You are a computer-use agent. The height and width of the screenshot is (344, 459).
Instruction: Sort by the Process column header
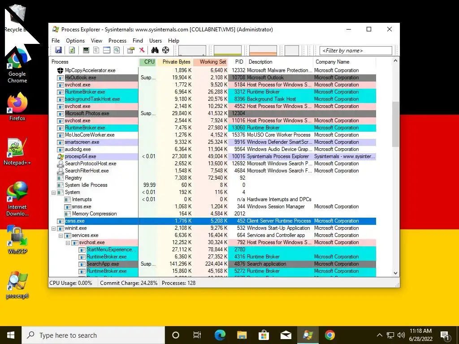(94, 62)
